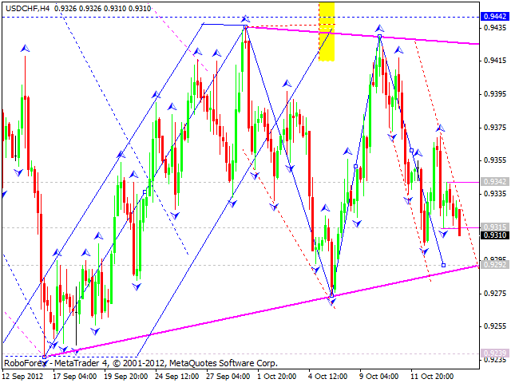Select the trendline anchor at the 27 Sep peak
The image size is (511, 383).
(x=245, y=27)
